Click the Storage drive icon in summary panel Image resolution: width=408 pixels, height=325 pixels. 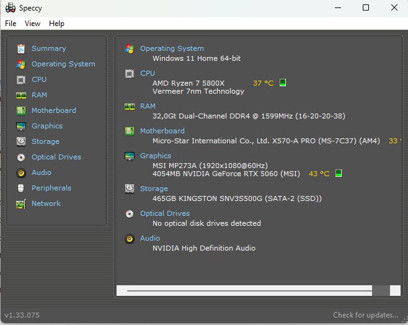130,189
